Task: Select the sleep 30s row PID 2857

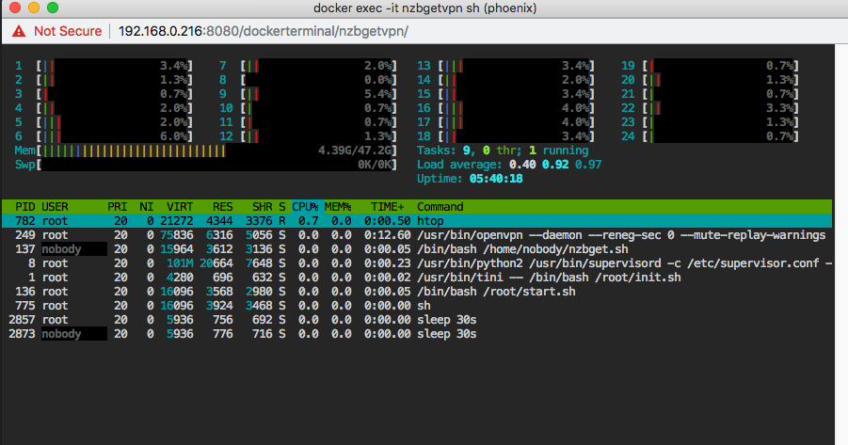Action: coord(416,319)
